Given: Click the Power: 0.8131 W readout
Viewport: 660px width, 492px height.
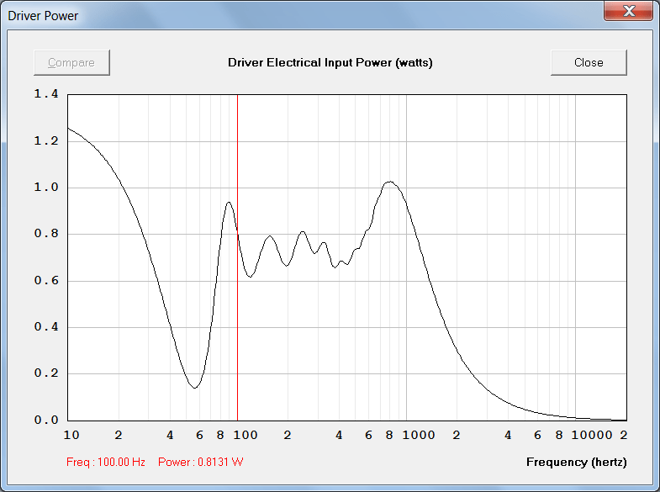Looking at the screenshot, I should 201,462.
